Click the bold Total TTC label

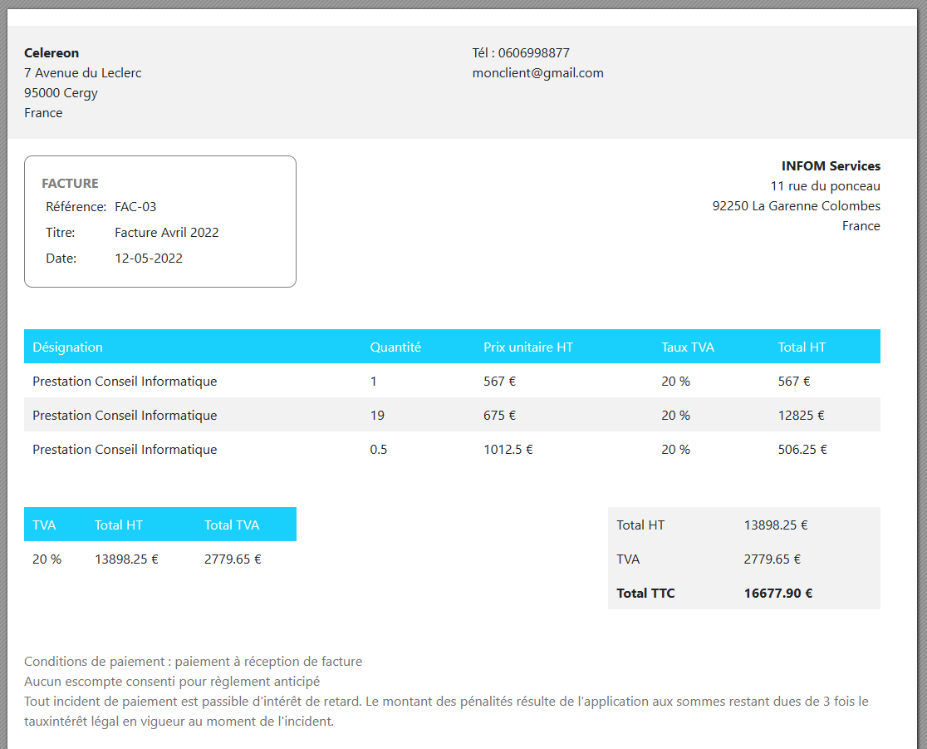[645, 594]
